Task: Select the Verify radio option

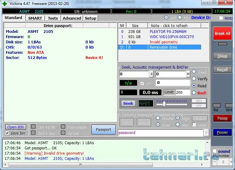Action: pos(194,79)
